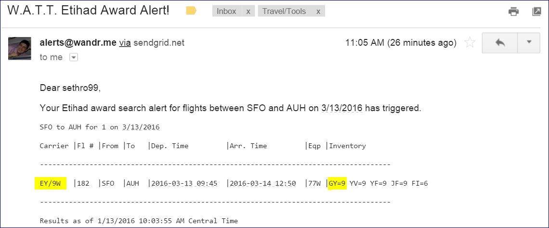Click the reply arrow button
549x228 pixels.
(499, 43)
